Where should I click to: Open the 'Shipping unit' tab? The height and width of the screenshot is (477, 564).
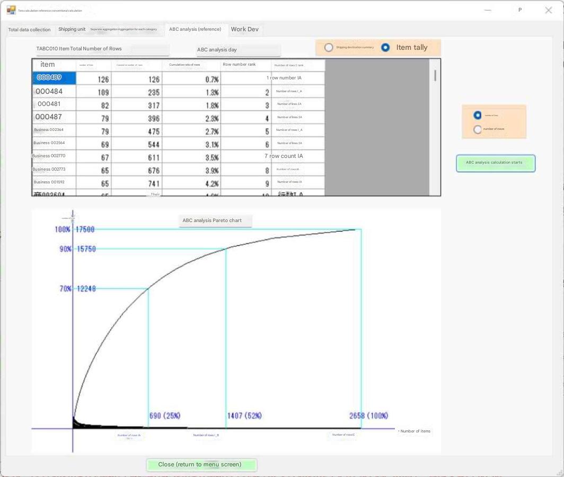point(72,30)
